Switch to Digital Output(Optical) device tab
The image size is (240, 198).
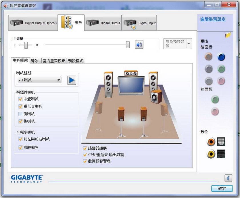tap(33, 23)
